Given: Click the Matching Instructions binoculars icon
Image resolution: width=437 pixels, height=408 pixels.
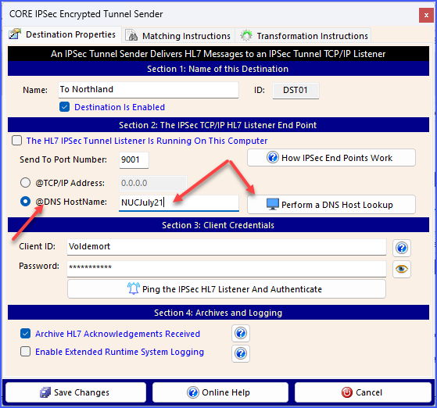Looking at the screenshot, I should pos(131,36).
